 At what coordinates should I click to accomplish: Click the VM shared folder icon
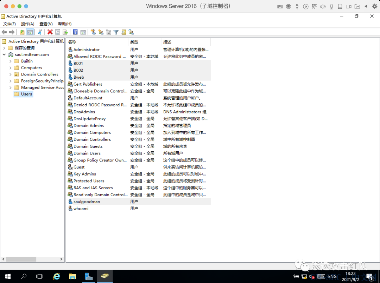pos(357,7)
